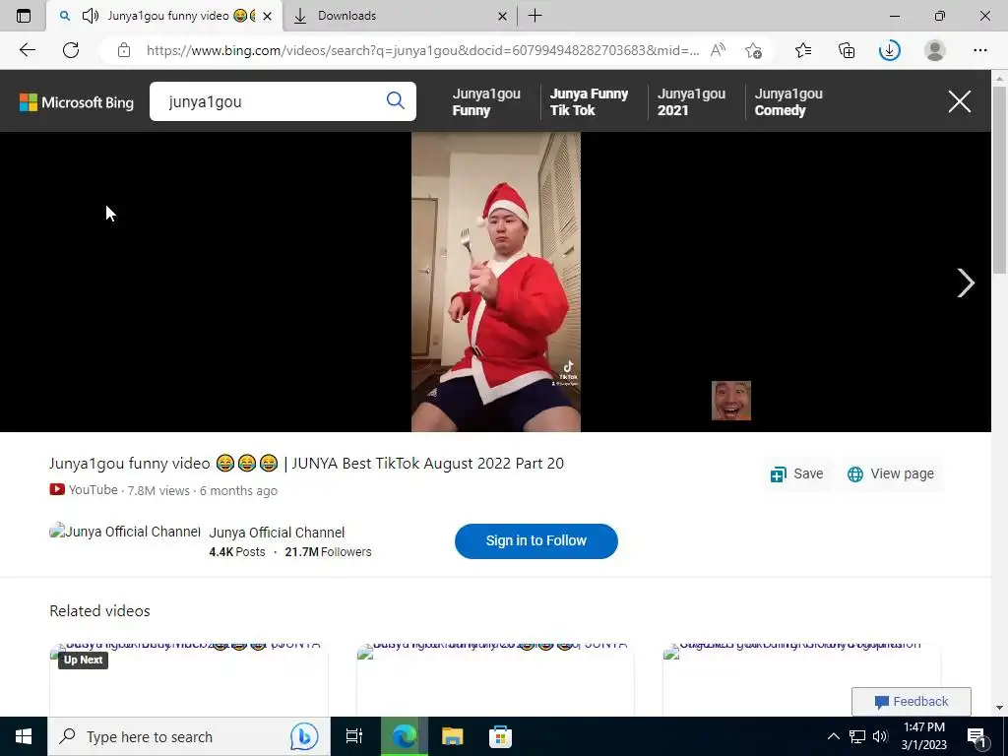Open clock showing 1:47 PM
This screenshot has width=1008, height=756.
point(923,736)
